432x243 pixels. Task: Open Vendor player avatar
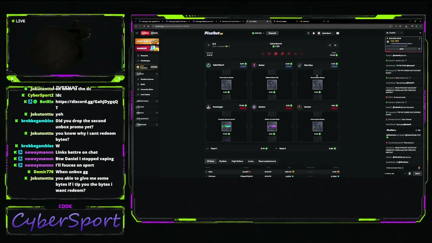pos(300,107)
